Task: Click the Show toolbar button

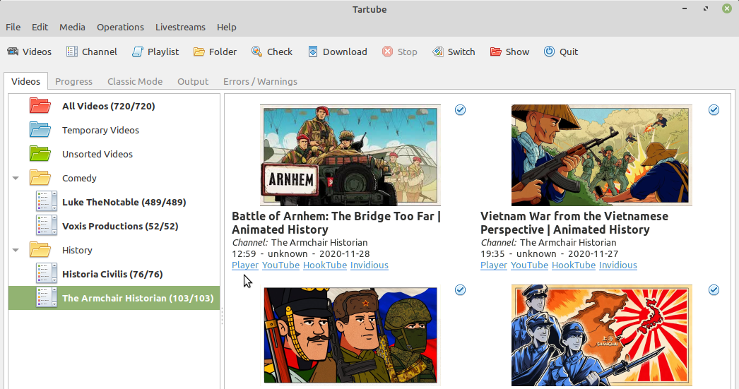Action: [509, 52]
